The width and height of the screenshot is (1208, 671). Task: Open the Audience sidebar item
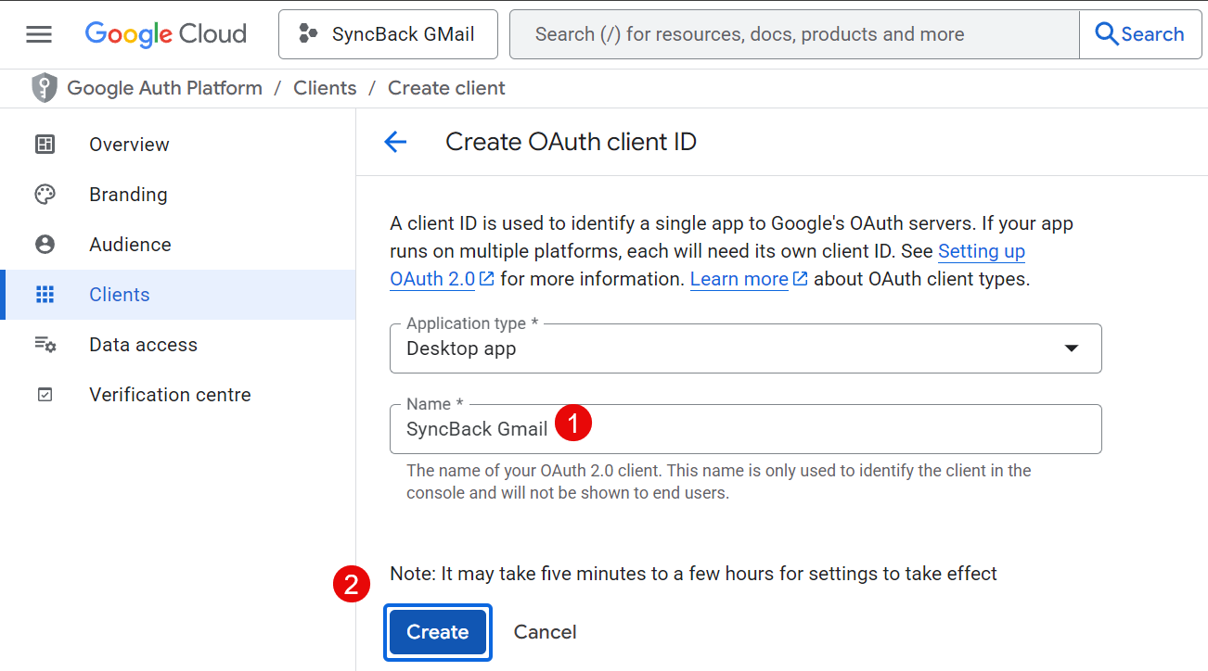pos(130,245)
